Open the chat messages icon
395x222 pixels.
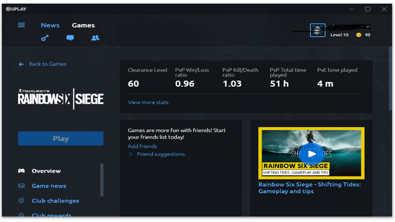pos(70,38)
